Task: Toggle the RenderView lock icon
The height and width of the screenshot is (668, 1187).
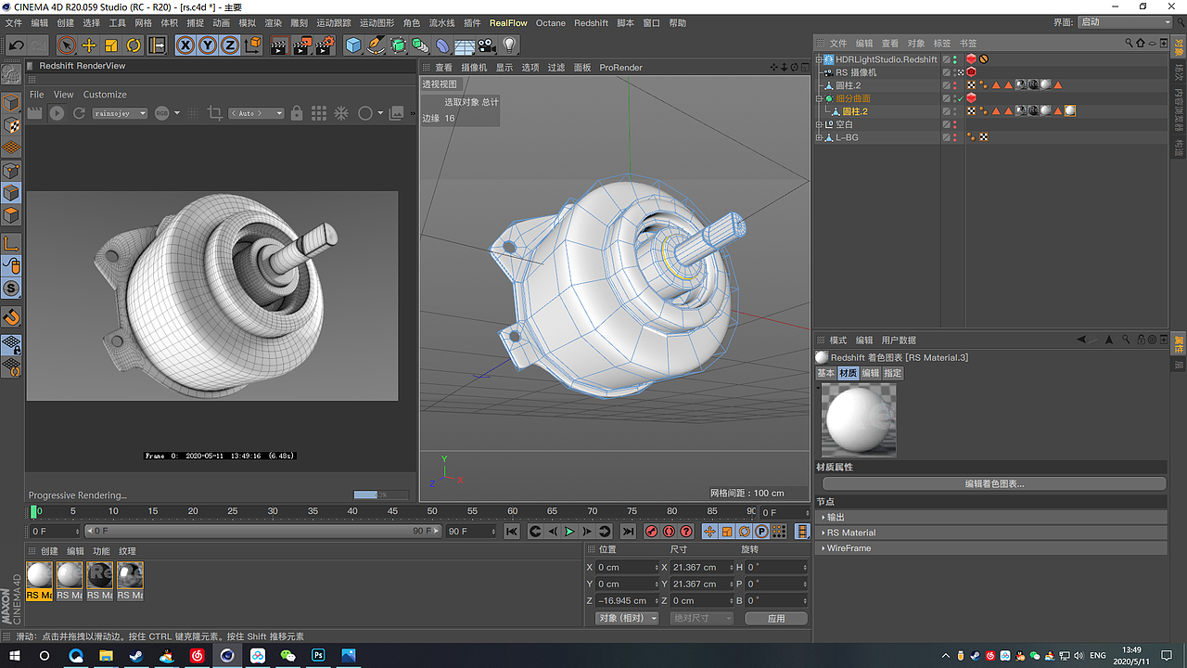Action: tap(297, 113)
